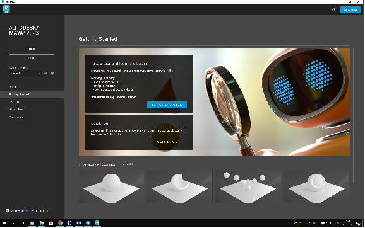Open the Windows Start menu

[4, 223]
